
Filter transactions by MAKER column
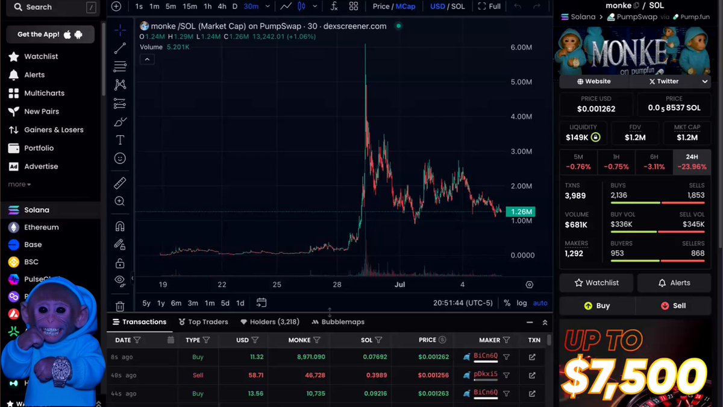(506, 340)
